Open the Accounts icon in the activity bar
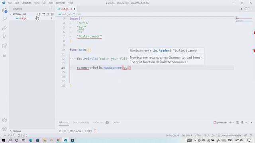 click(4, 120)
